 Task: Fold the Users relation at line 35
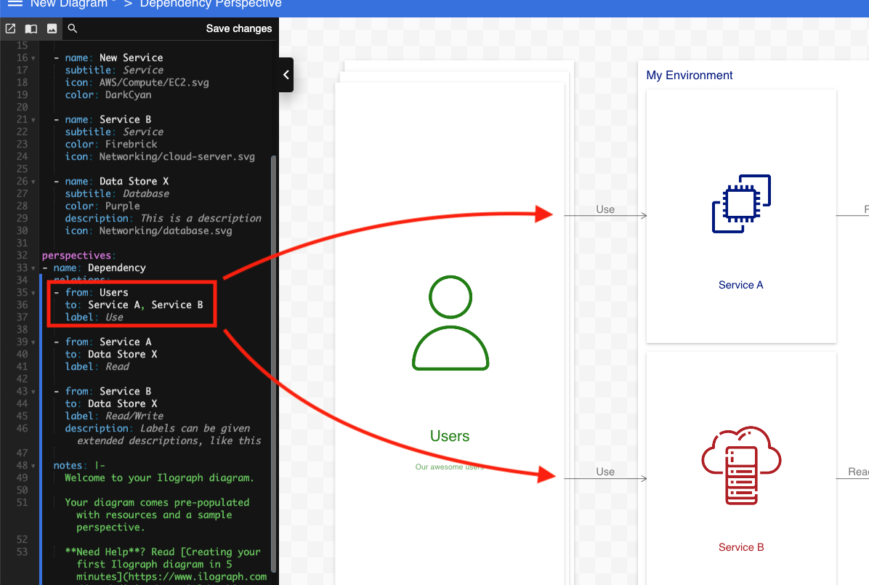coord(33,292)
